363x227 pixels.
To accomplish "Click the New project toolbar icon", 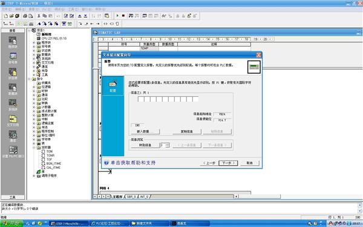I will click(x=6, y=16).
